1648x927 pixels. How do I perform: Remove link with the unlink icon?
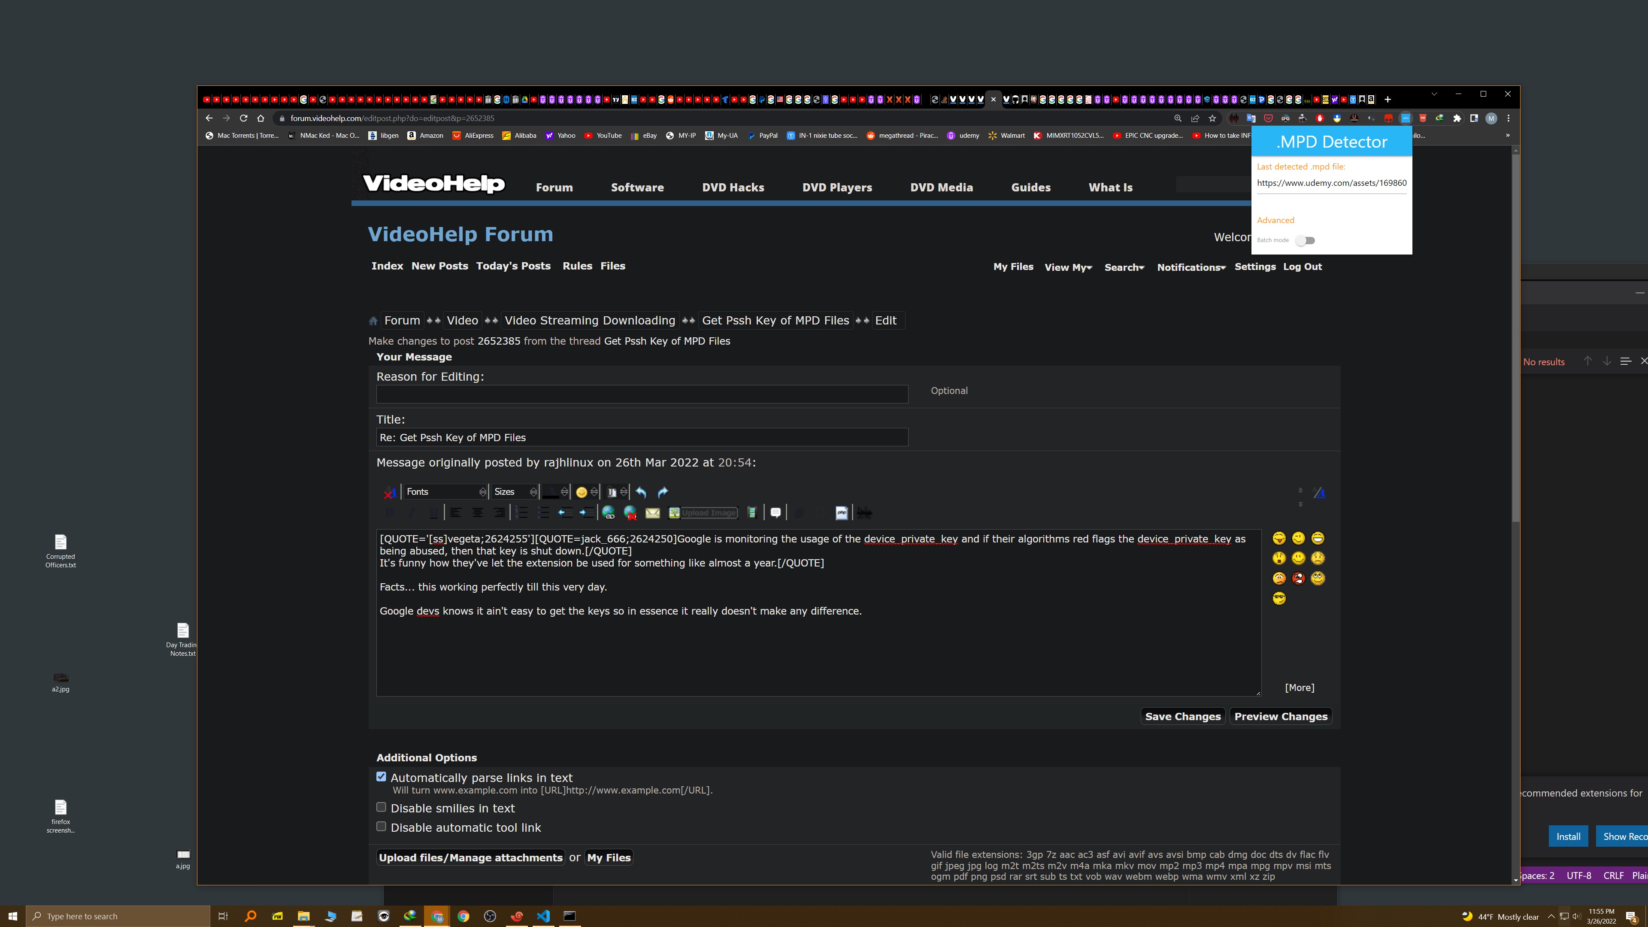pos(630,512)
